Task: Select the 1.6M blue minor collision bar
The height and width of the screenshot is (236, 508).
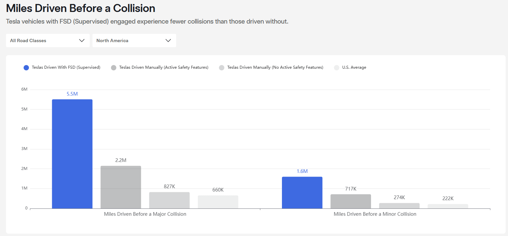Action: pyautogui.click(x=302, y=193)
